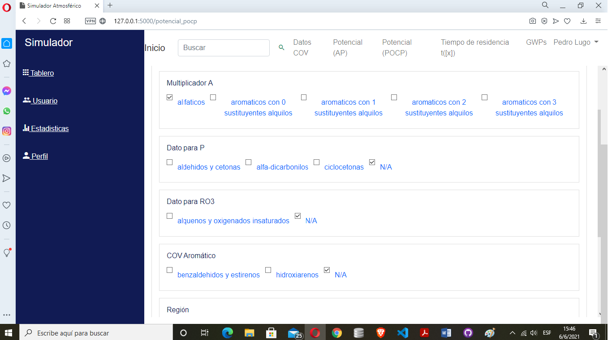Open GWPs nav item
Image resolution: width=612 pixels, height=340 pixels.
click(x=536, y=42)
